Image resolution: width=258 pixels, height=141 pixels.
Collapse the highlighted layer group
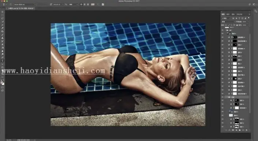(x=227, y=97)
